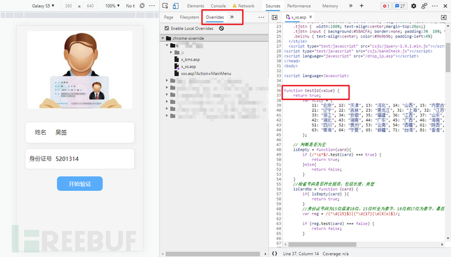Click the messages count badge showing 27
Image resolution: width=451 pixels, height=257 pixels.
pyautogui.click(x=400, y=6)
